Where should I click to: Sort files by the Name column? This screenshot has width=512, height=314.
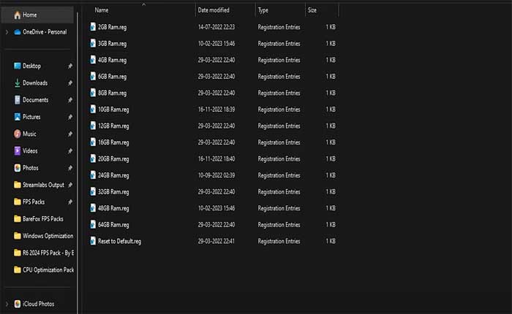coord(102,10)
